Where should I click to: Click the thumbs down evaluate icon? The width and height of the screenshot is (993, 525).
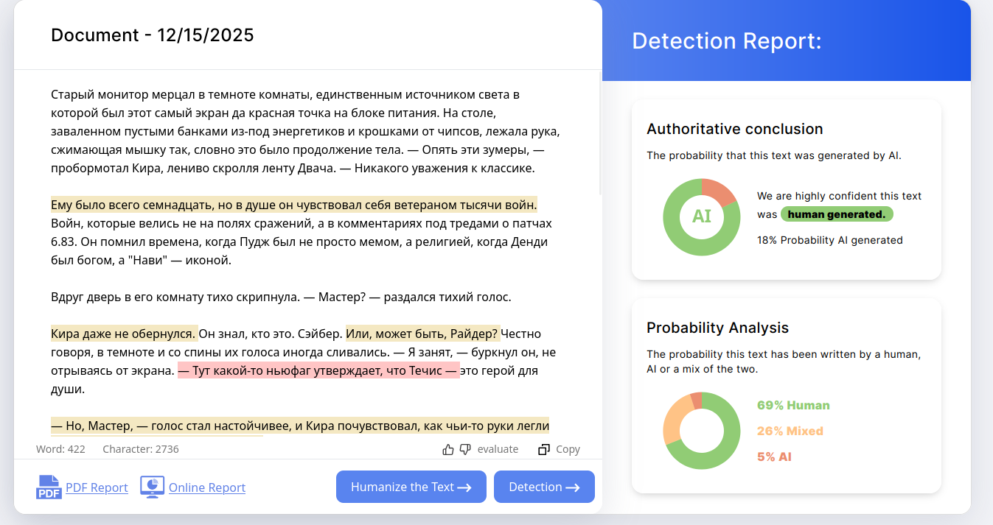pos(465,449)
